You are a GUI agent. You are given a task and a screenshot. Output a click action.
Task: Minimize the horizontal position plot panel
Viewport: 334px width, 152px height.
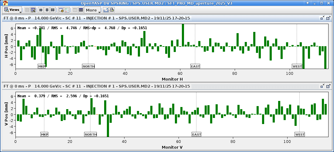(322, 18)
